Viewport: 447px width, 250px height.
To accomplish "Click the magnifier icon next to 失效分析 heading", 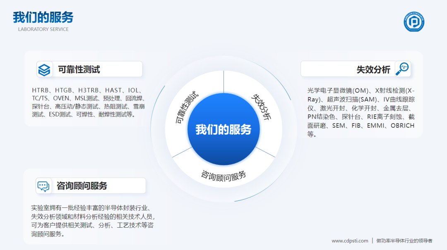I will 402,69.
